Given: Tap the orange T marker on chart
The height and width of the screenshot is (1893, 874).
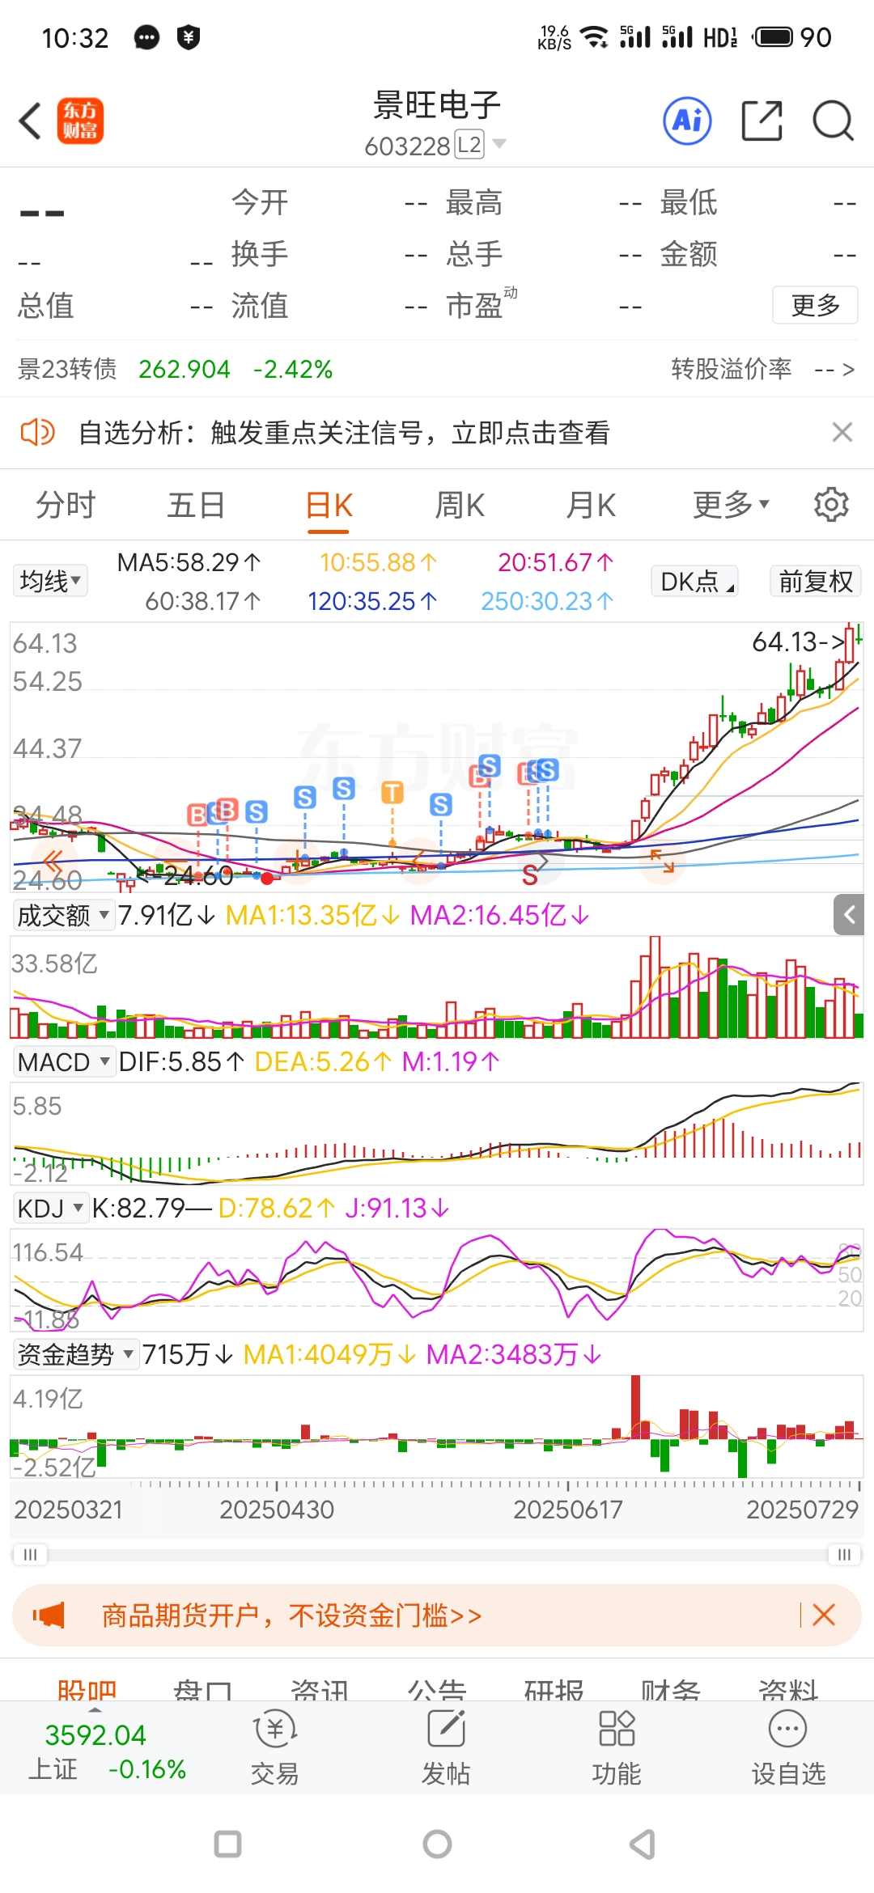Looking at the screenshot, I should point(392,793).
